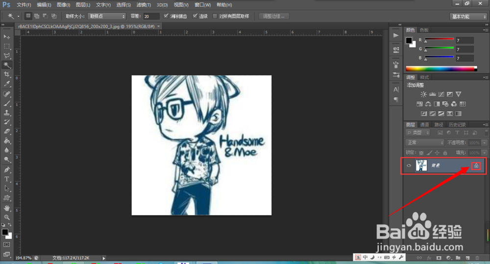490x264 pixels.
Task: Open the 正常 blend mode dropdown
Action: pos(425,143)
